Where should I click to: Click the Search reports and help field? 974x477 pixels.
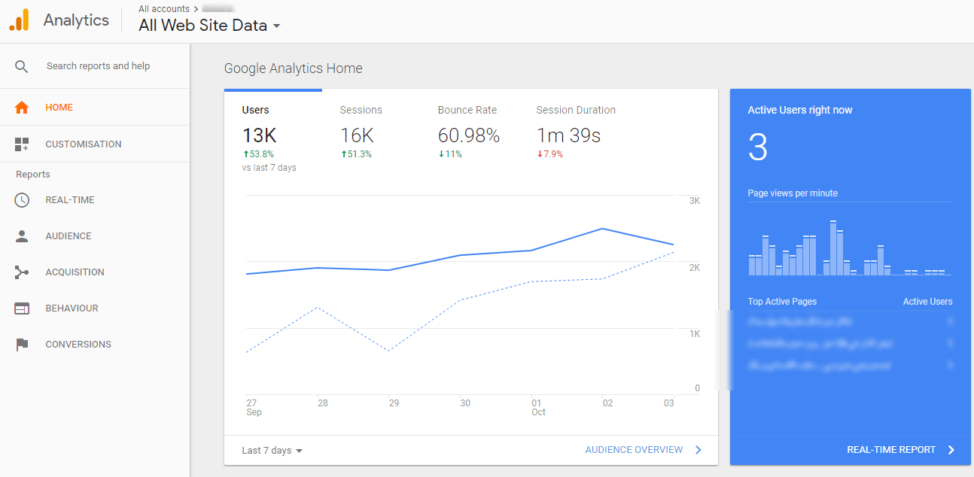point(98,66)
